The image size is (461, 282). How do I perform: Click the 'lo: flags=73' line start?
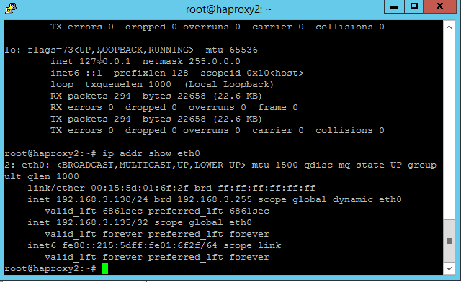[39, 50]
